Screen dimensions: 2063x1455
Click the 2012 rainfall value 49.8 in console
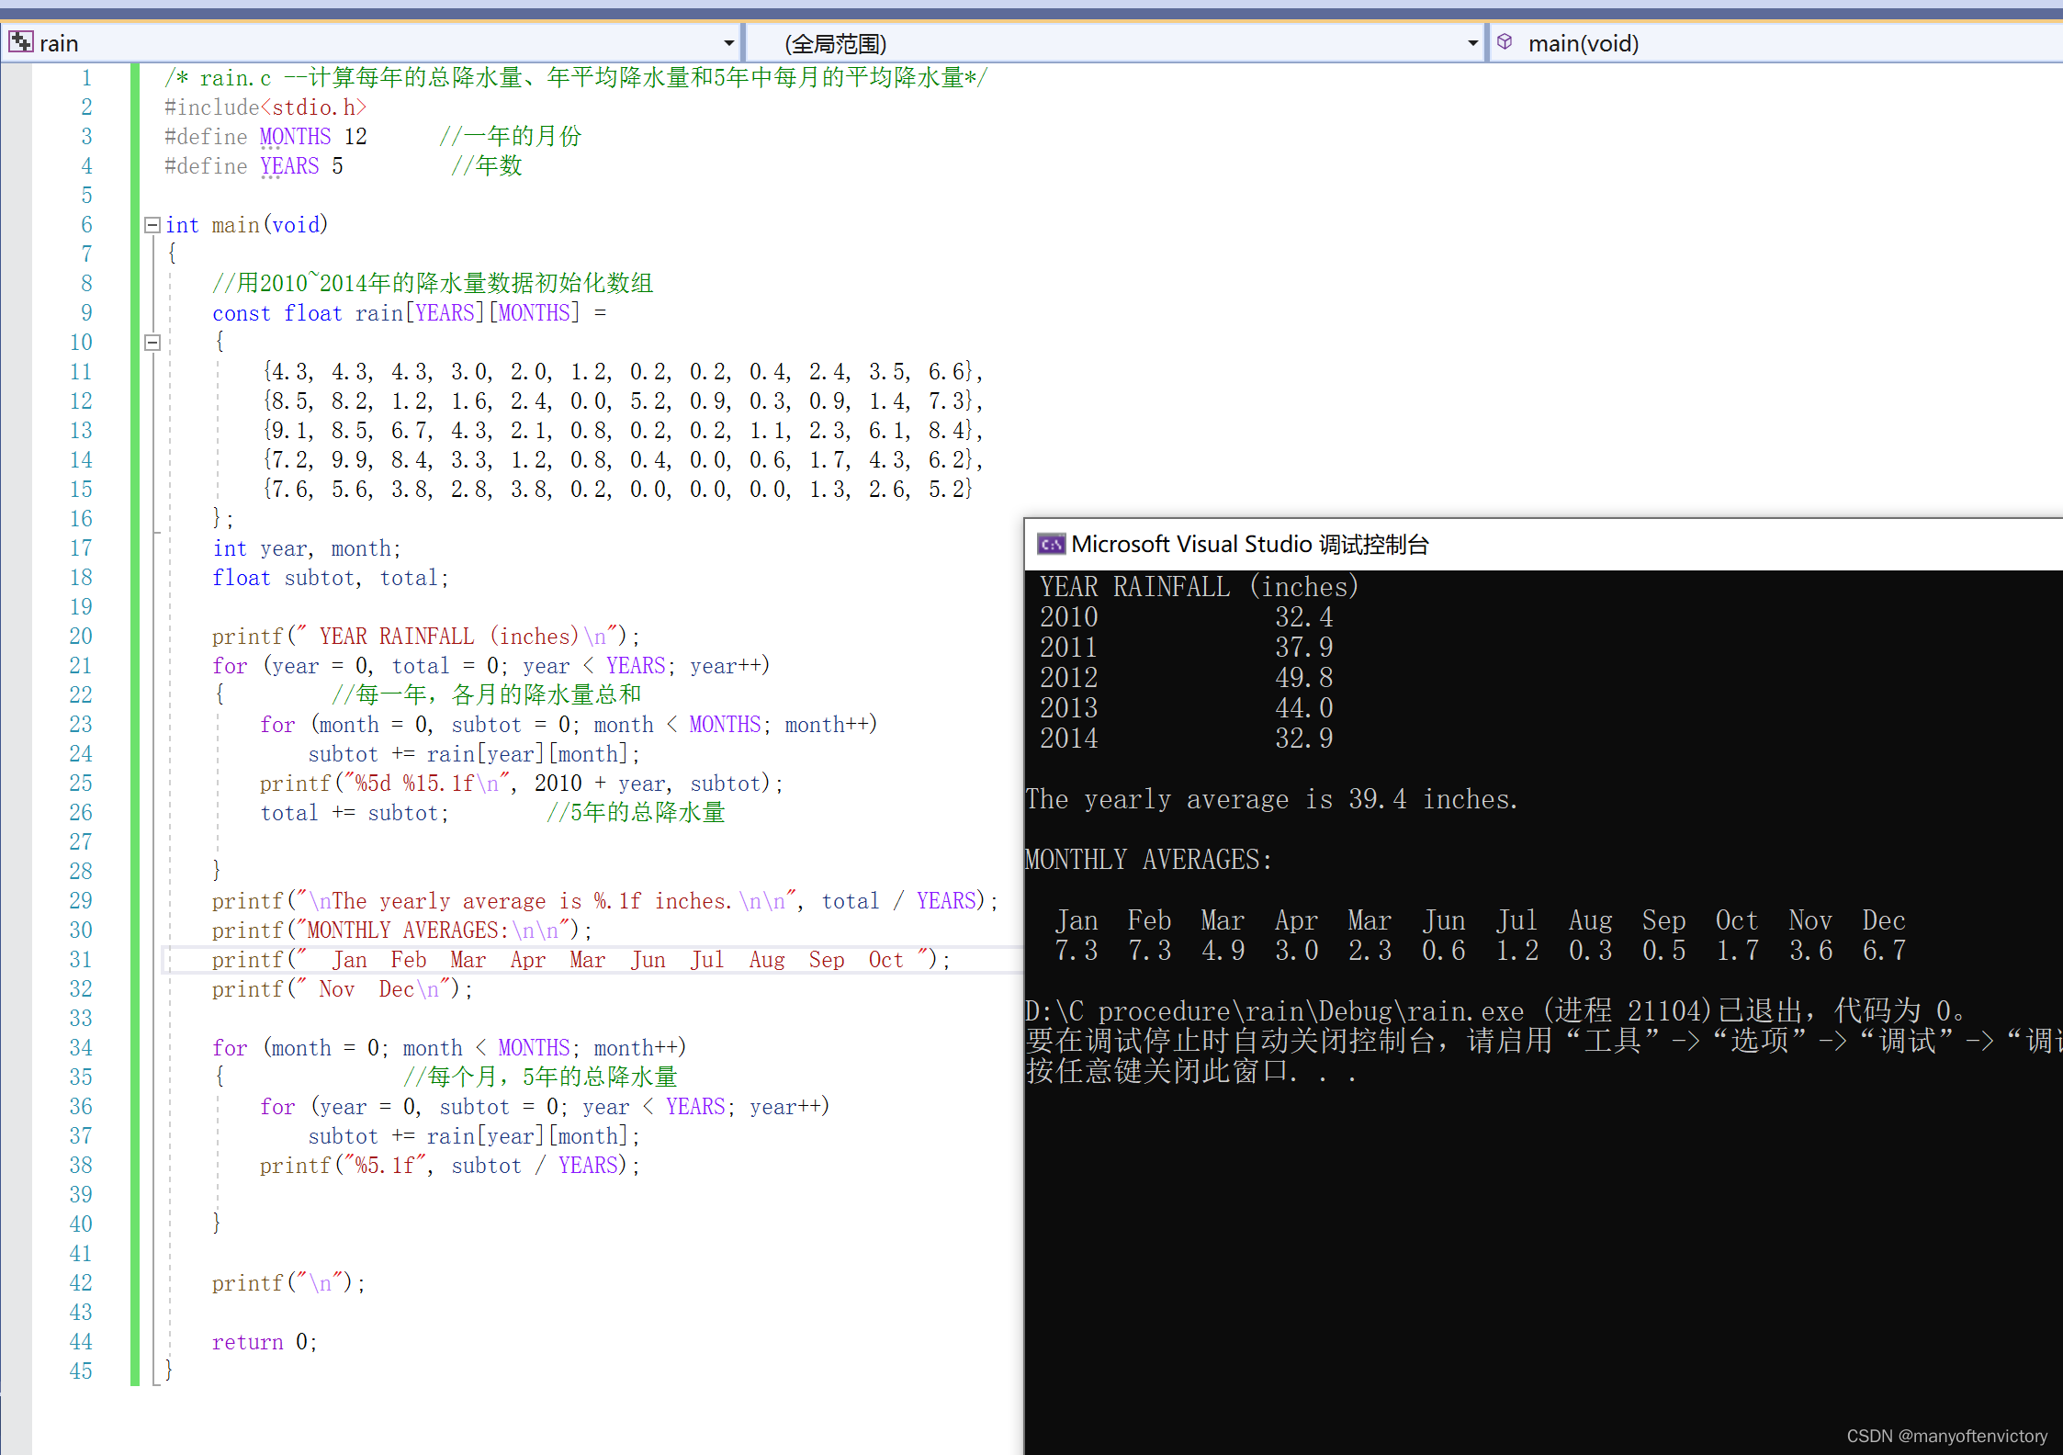click(x=1303, y=678)
